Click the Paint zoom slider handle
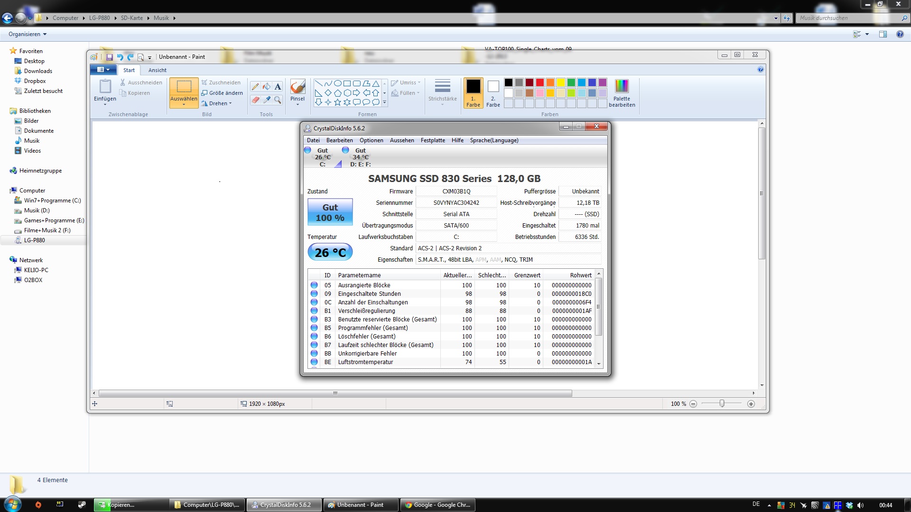 (722, 403)
